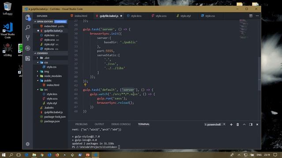Open the Search view in activity bar
The image size is (282, 158).
pos(28,27)
